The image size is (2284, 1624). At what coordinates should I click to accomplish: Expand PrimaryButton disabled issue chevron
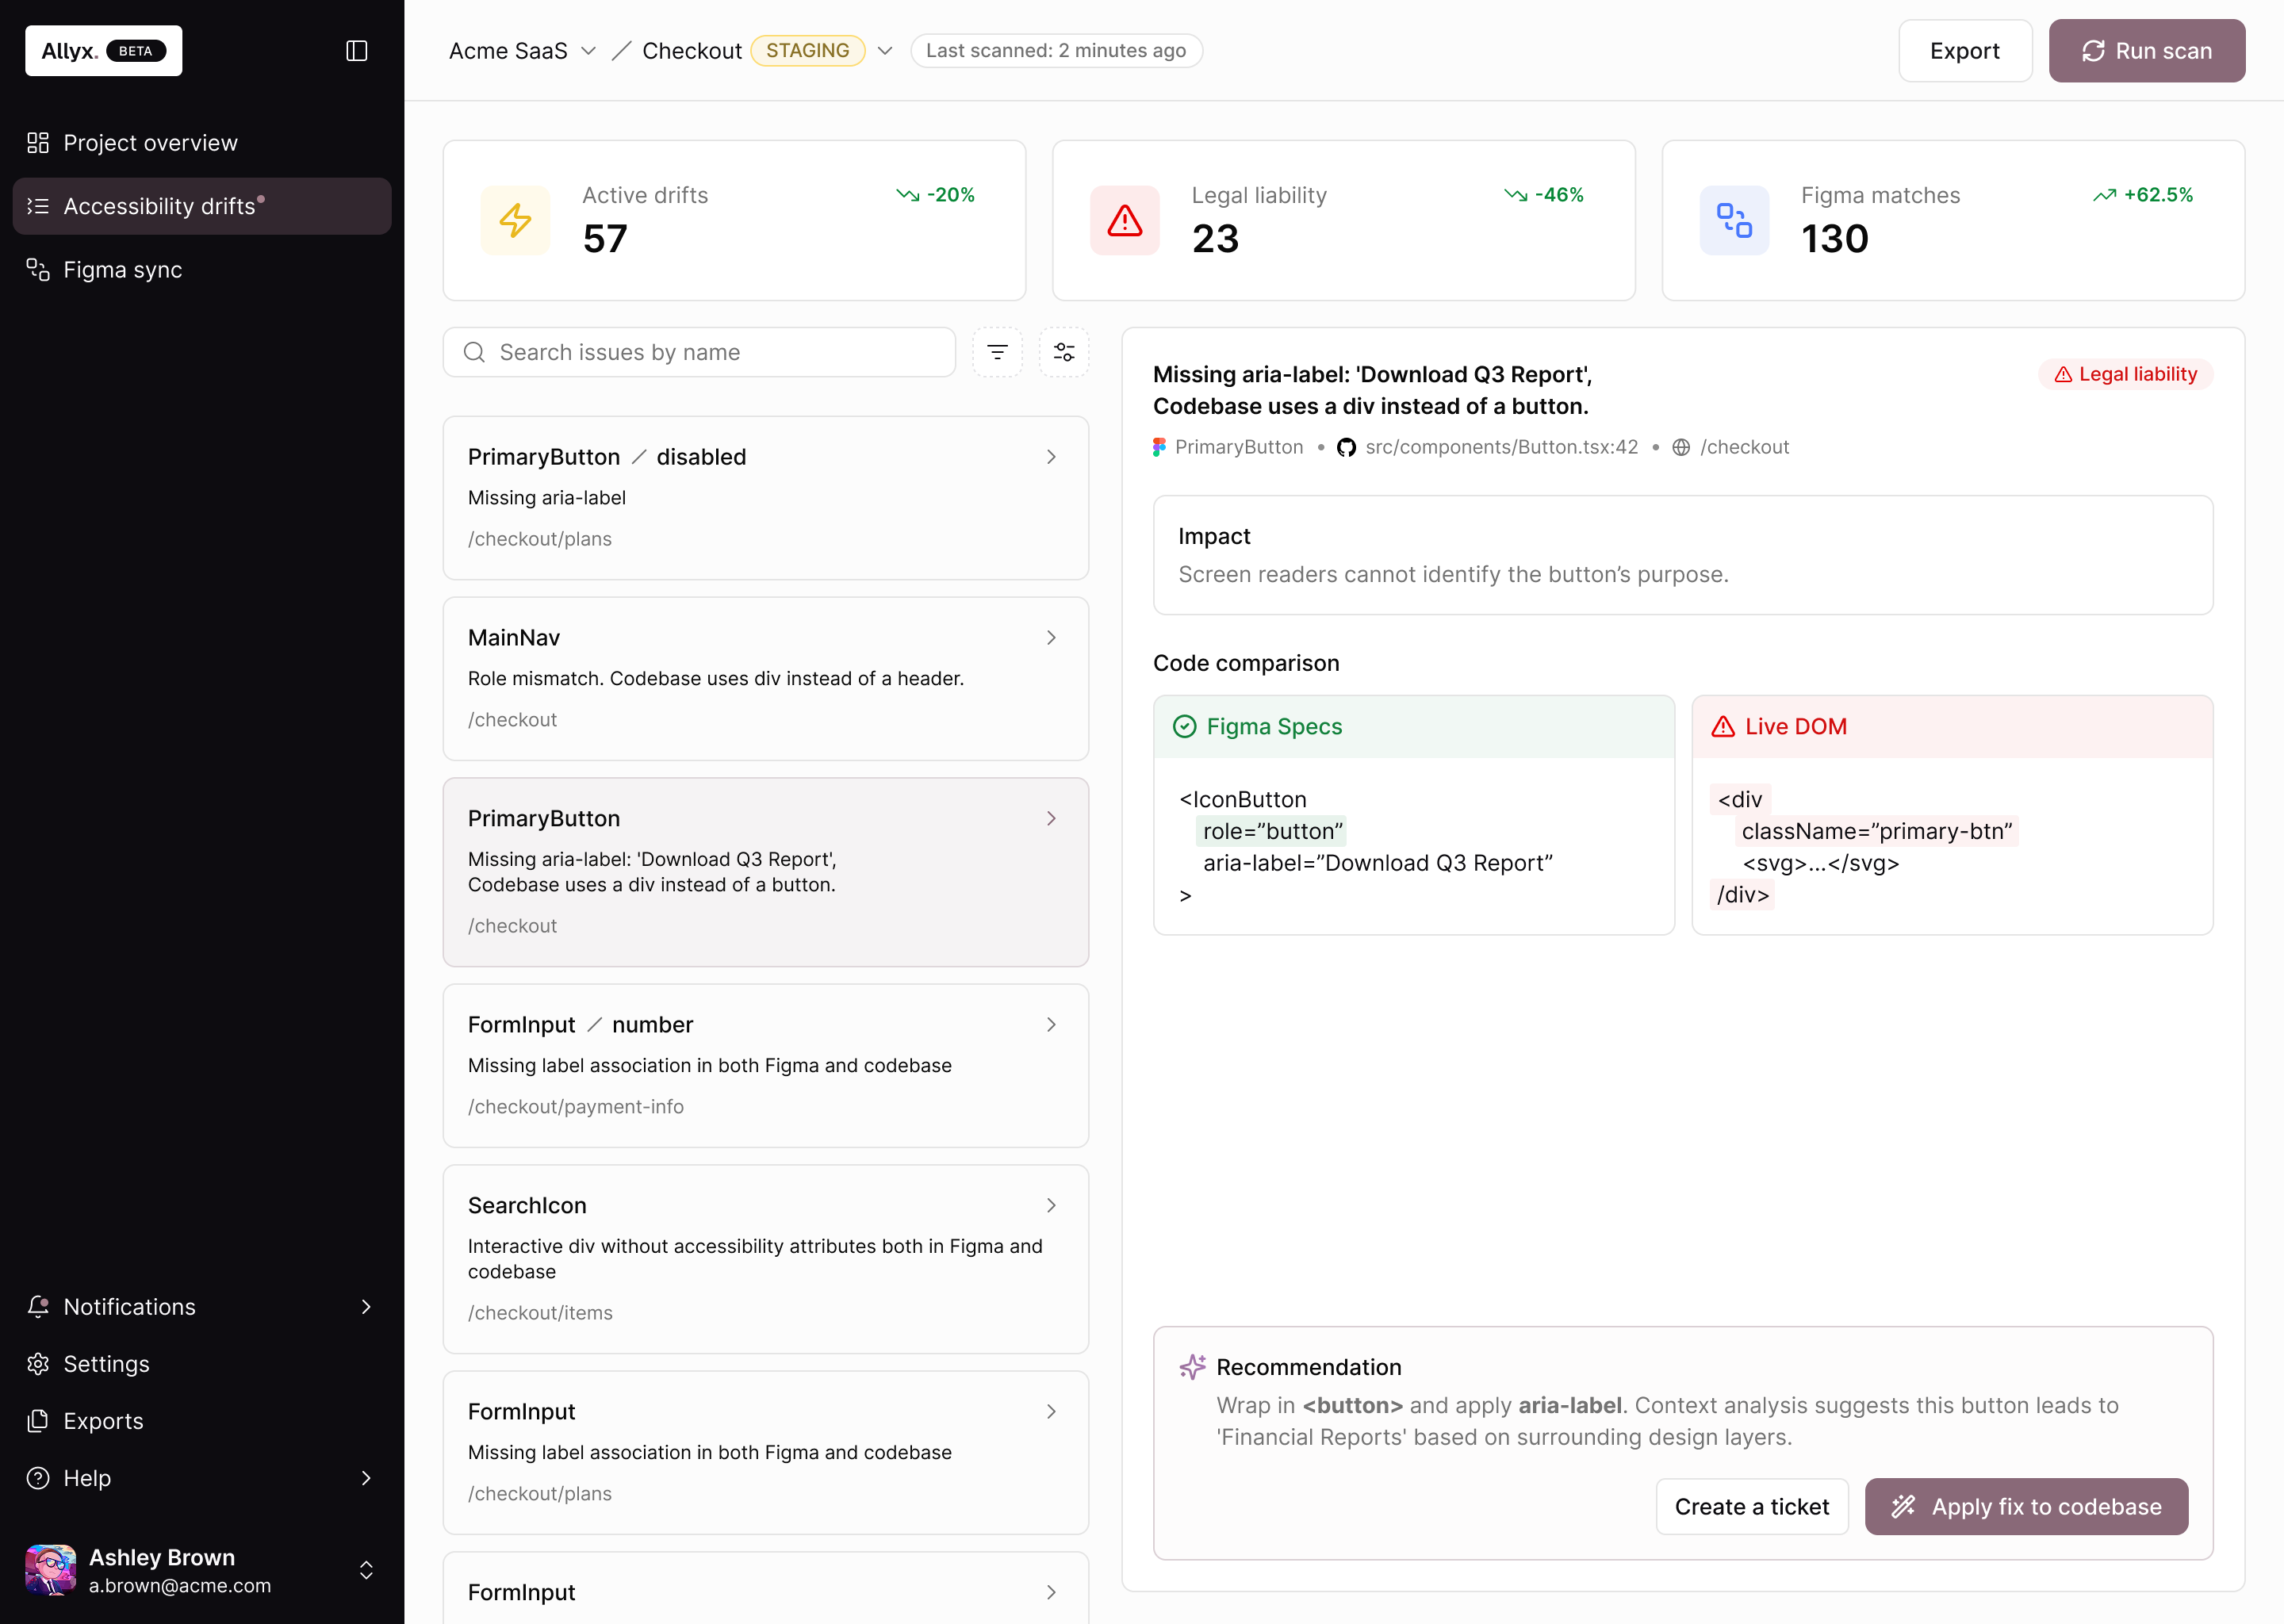click(1051, 457)
